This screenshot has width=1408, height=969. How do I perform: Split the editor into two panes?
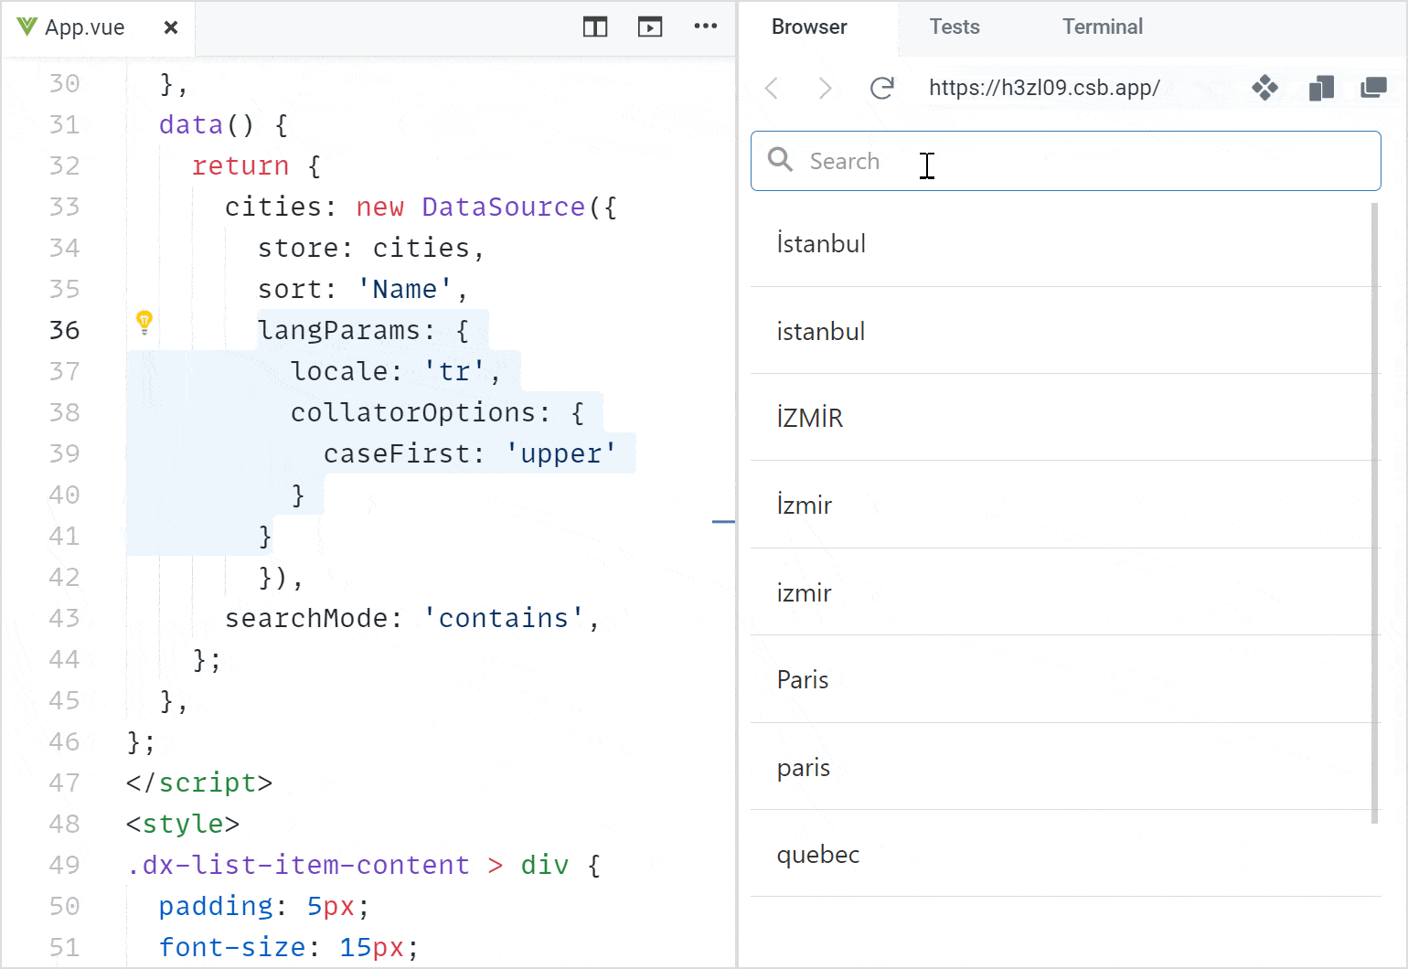pyautogui.click(x=594, y=27)
